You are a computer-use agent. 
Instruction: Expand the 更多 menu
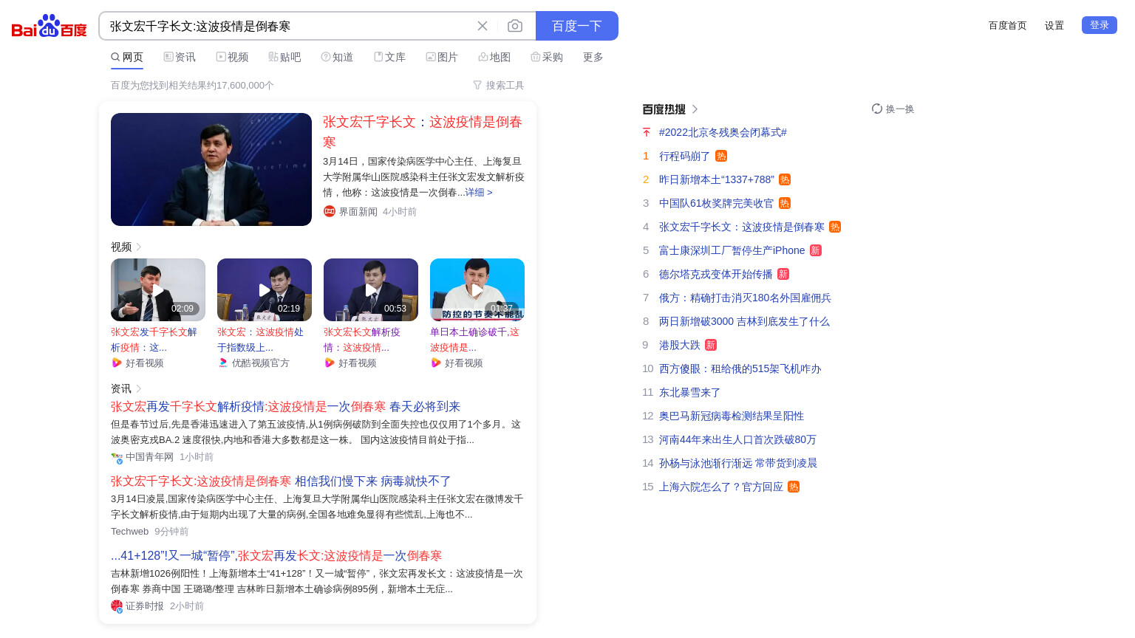tap(593, 57)
